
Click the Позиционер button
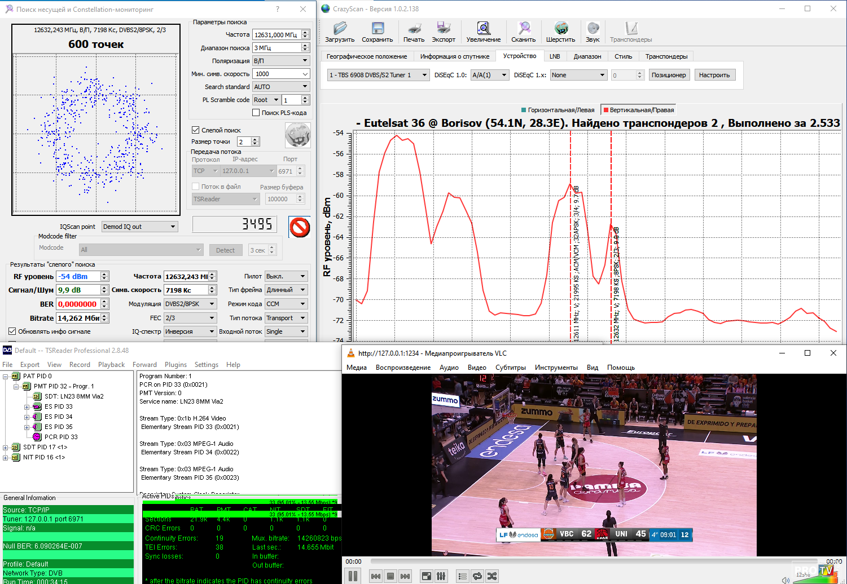click(x=669, y=75)
